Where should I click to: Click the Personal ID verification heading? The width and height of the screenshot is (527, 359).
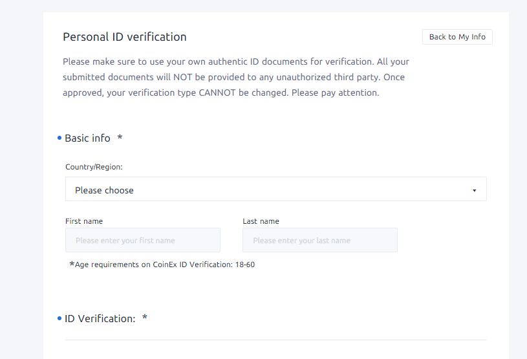[125, 37]
